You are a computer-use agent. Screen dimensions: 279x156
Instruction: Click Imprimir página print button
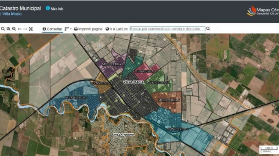coord(88,29)
